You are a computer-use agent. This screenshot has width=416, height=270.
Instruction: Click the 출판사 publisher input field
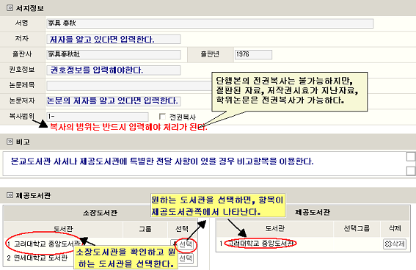(114, 54)
